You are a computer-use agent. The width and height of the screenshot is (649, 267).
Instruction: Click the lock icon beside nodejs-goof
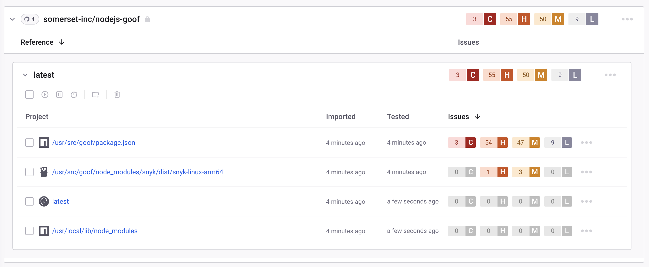147,19
